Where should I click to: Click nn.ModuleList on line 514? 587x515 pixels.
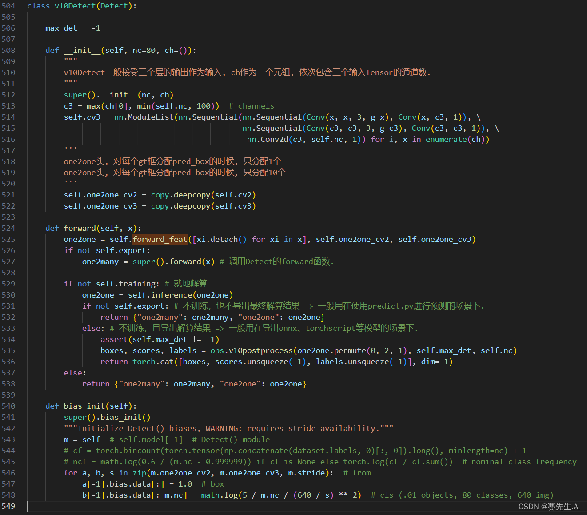(144, 117)
